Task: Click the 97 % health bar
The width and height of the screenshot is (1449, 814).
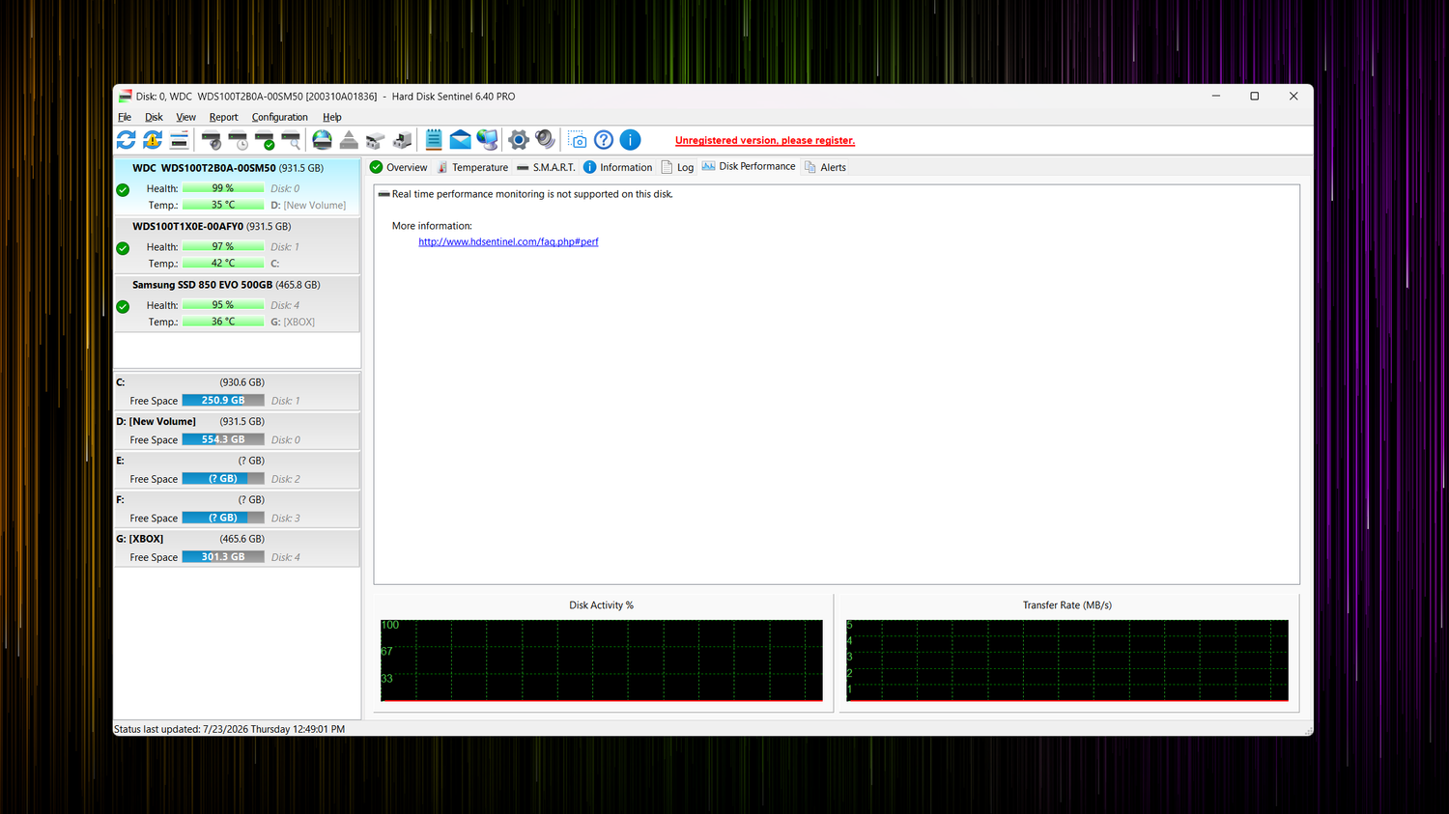Action: point(223,246)
